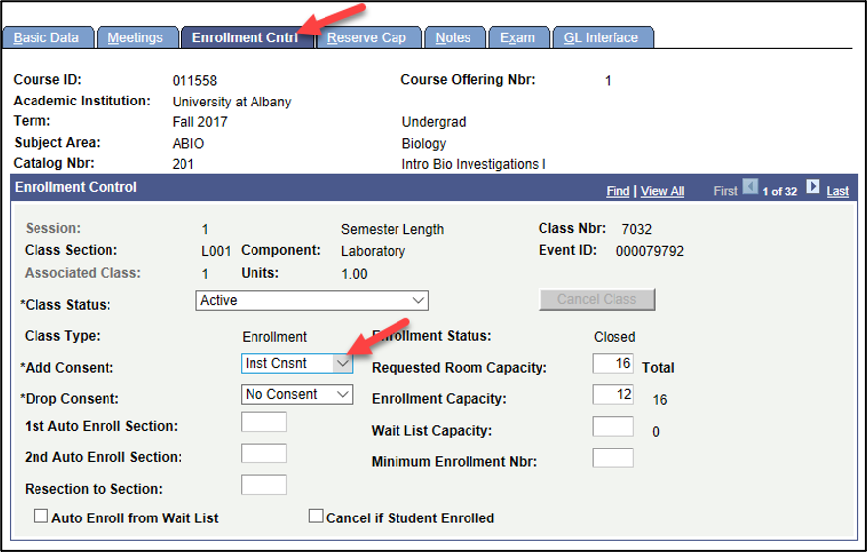867x552 pixels.
Task: Open the Drop Consent dropdown
Action: click(297, 394)
